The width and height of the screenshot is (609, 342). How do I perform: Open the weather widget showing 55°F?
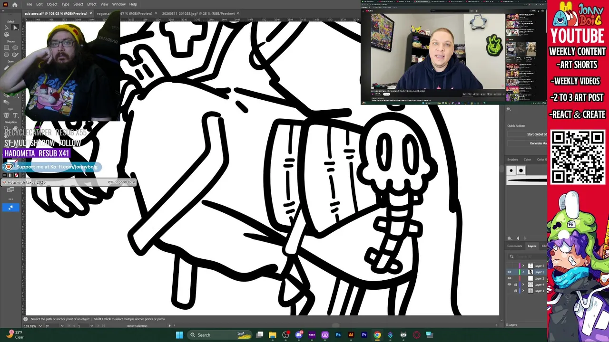tap(14, 335)
